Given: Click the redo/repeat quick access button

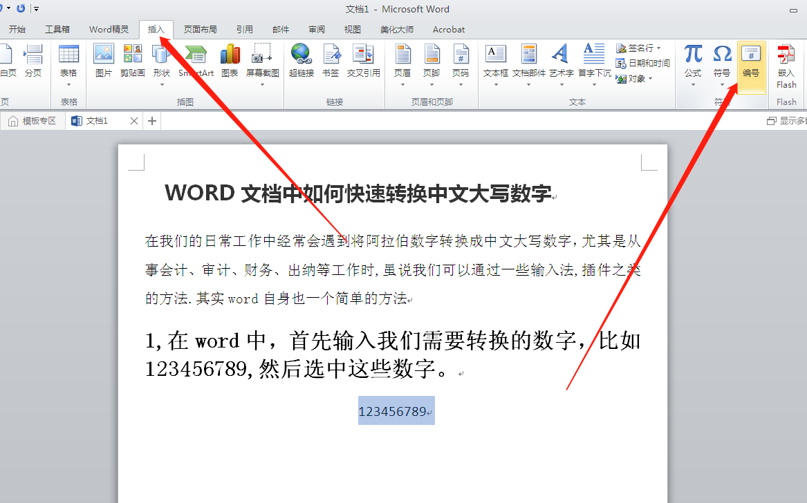Looking at the screenshot, I should pyautogui.click(x=21, y=8).
